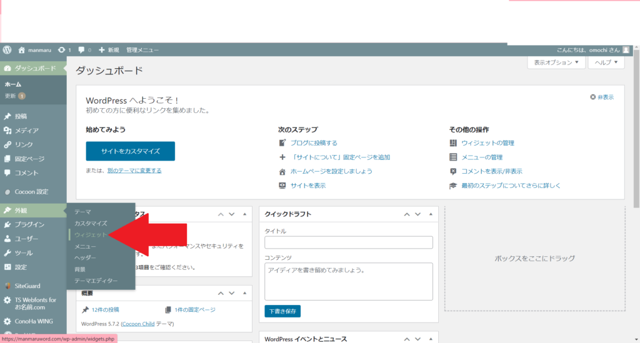
Task: Open the manmaru site home link
Action: click(35, 50)
